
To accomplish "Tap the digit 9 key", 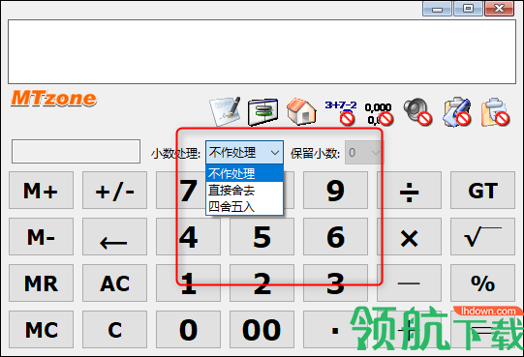I will [x=335, y=191].
